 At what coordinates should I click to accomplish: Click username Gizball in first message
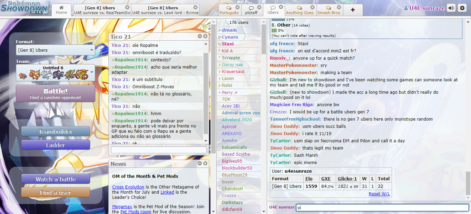pos(278,80)
